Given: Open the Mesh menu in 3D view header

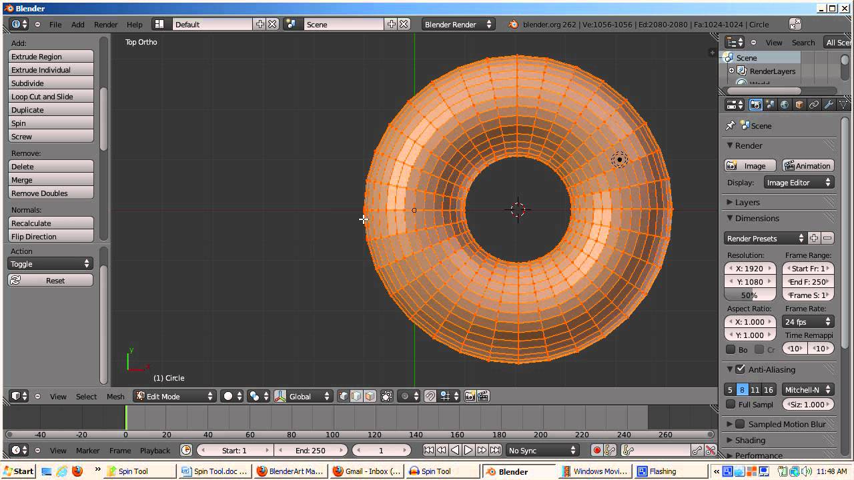Looking at the screenshot, I should (115, 396).
